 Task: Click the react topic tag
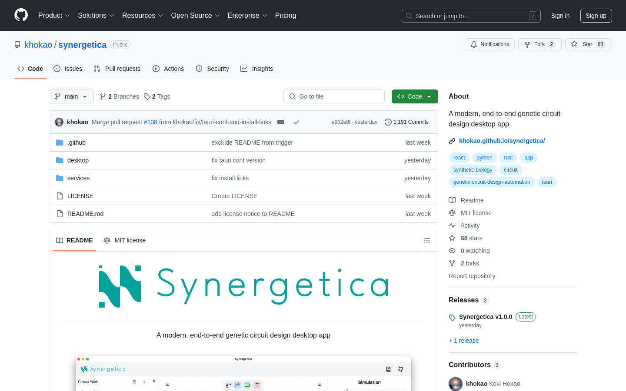pyautogui.click(x=459, y=158)
